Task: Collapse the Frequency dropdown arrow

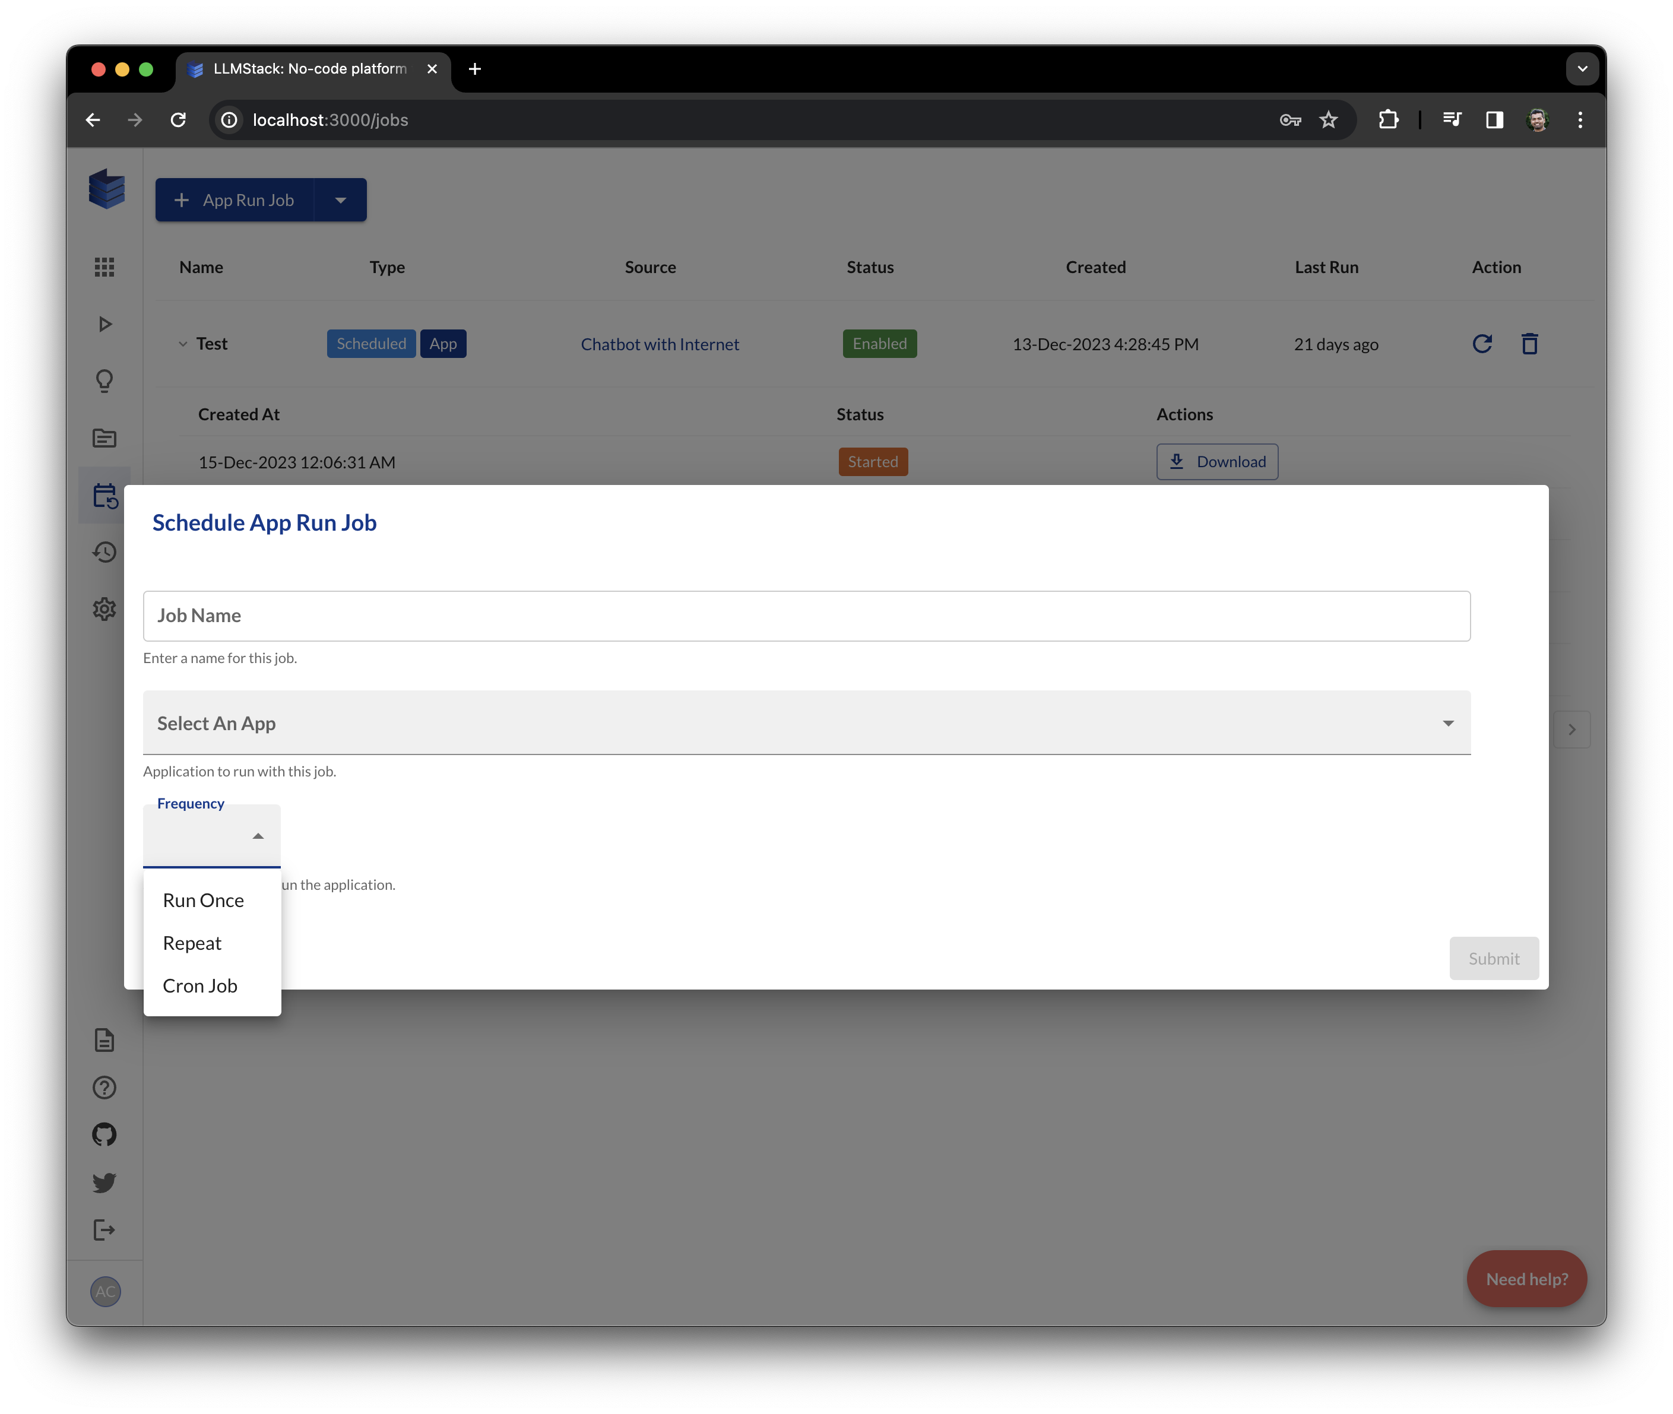Action: point(258,836)
